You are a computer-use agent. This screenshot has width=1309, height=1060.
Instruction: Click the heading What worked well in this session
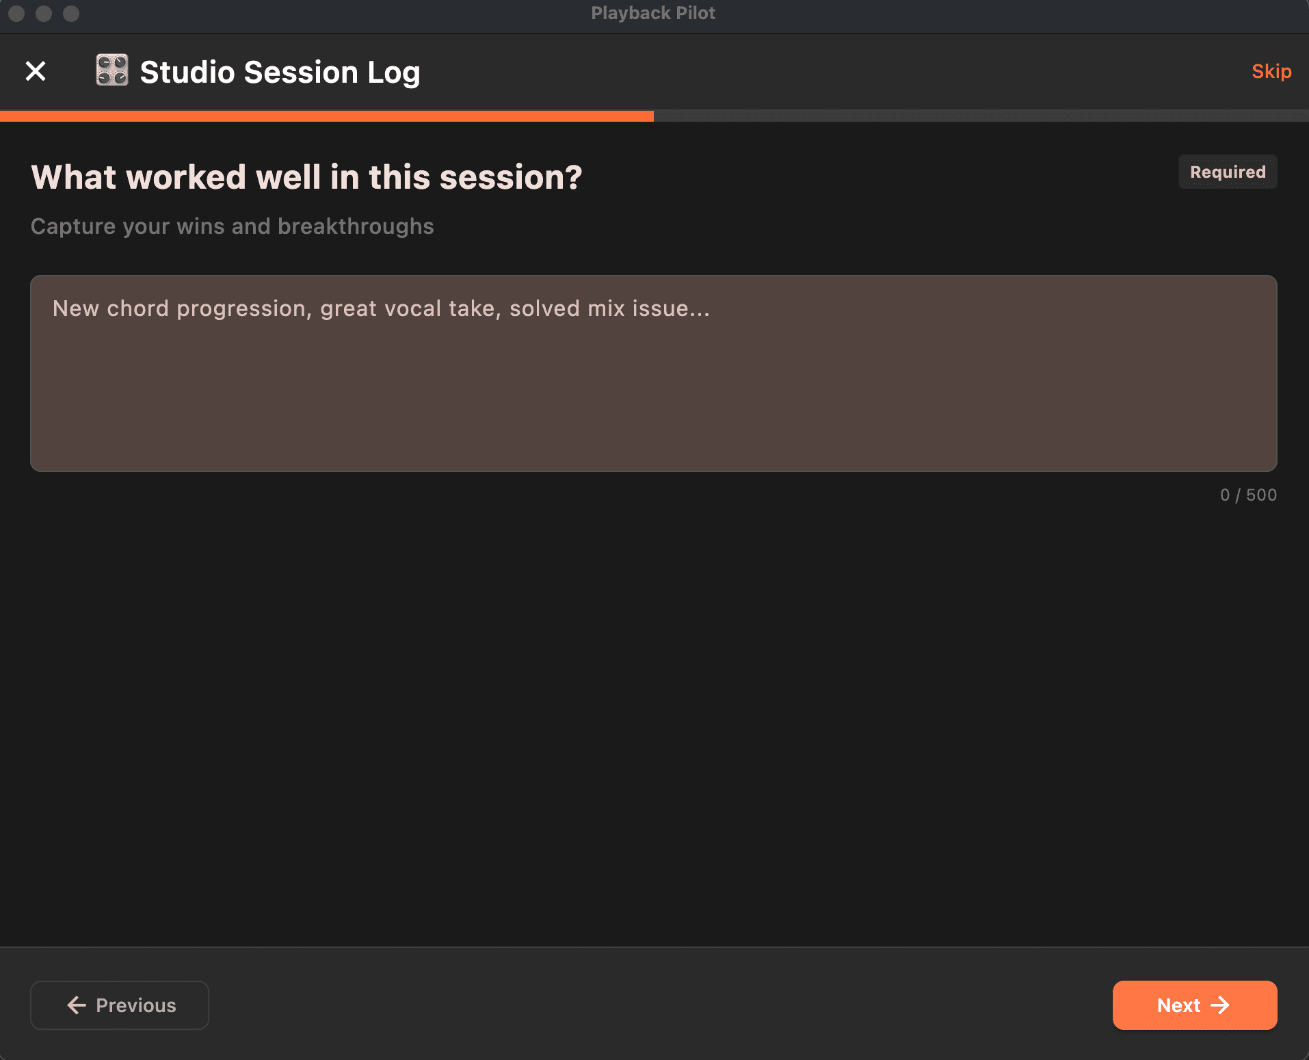306,176
